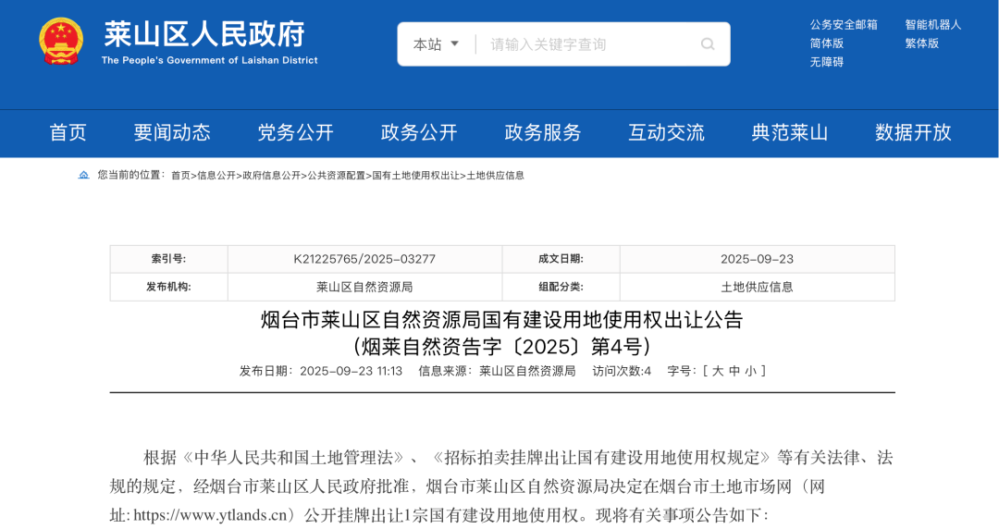Enable 无障碍 accessibility mode
Screen dimensions: 999x529
tap(827, 62)
